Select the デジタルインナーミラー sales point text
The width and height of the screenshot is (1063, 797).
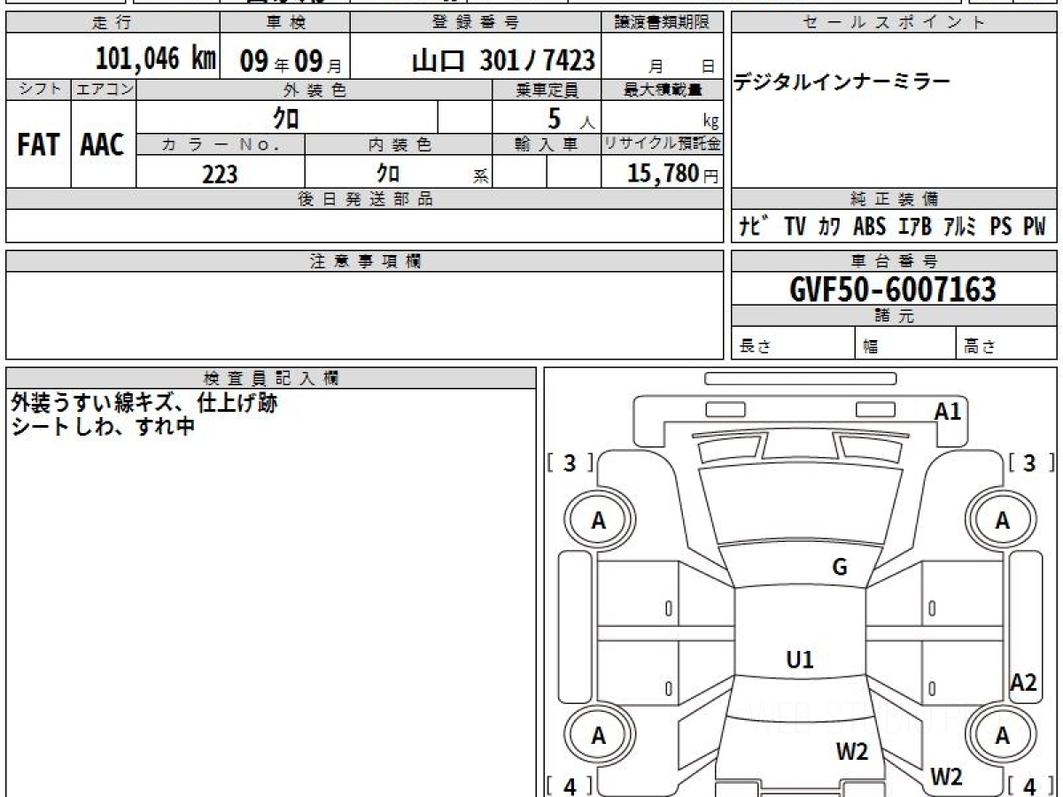(842, 82)
